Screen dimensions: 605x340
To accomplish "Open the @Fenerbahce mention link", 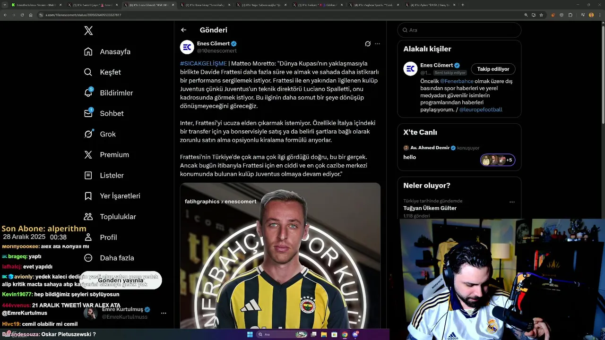I will point(457,81).
